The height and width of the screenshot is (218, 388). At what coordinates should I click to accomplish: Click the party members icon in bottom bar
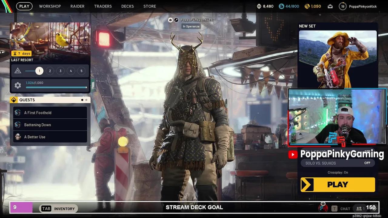[x=360, y=209]
